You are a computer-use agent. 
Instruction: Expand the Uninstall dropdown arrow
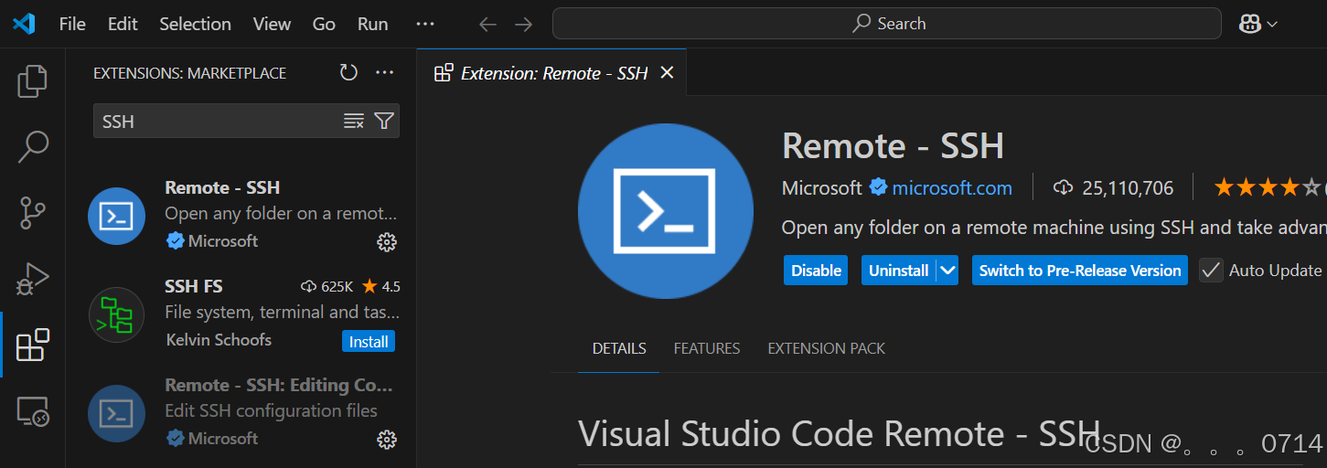[x=947, y=271]
